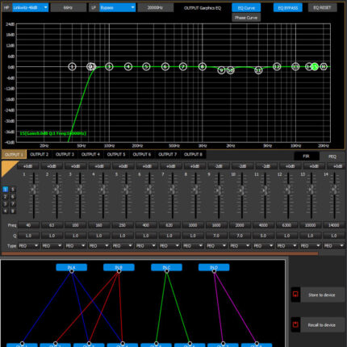The image size is (347, 347).
Task: Click the IN C routing block
Action: (x=166, y=267)
